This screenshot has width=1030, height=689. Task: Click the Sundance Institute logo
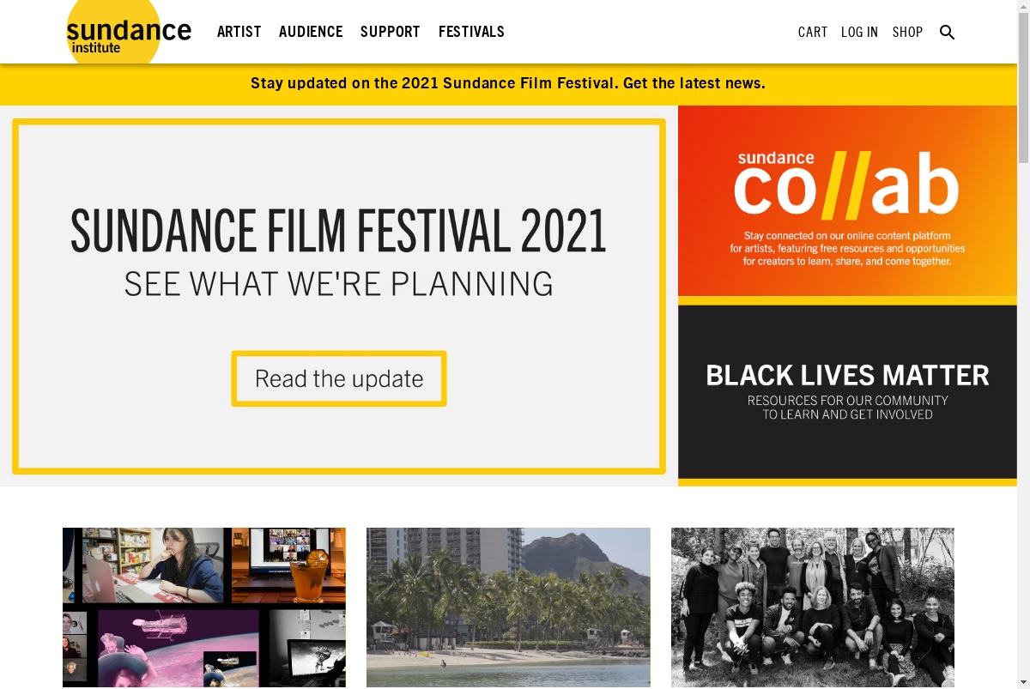click(x=129, y=33)
